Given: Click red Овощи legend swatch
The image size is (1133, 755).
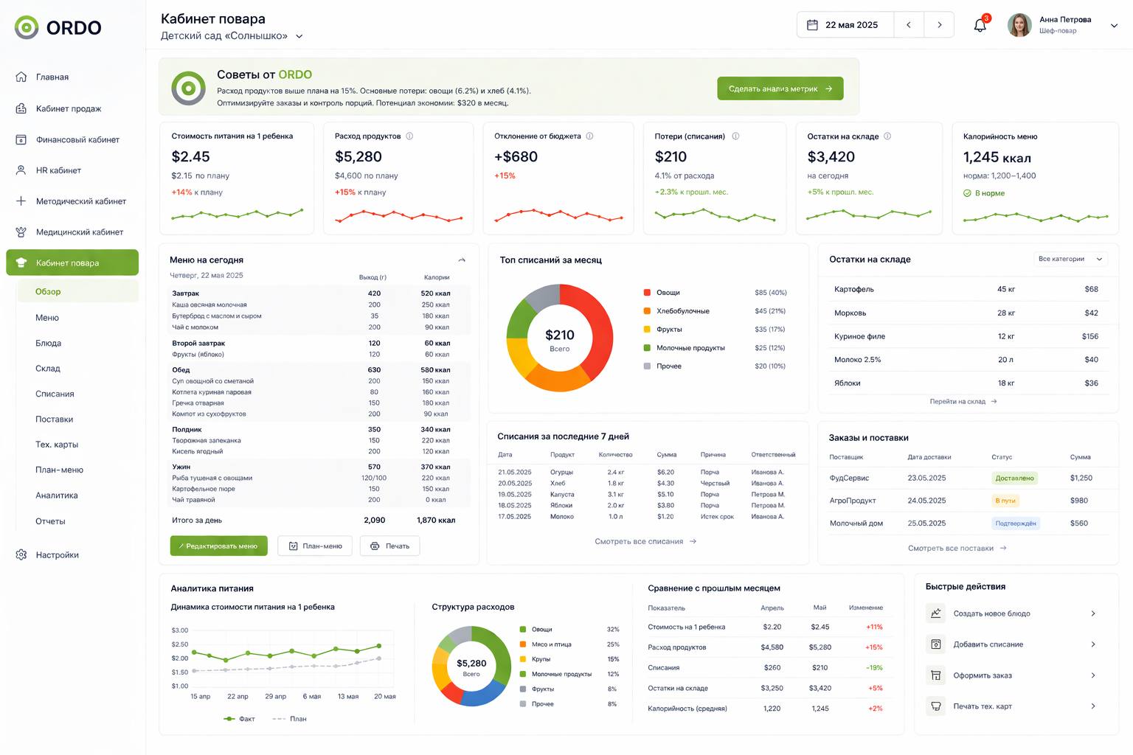Looking at the screenshot, I should coord(647,293).
